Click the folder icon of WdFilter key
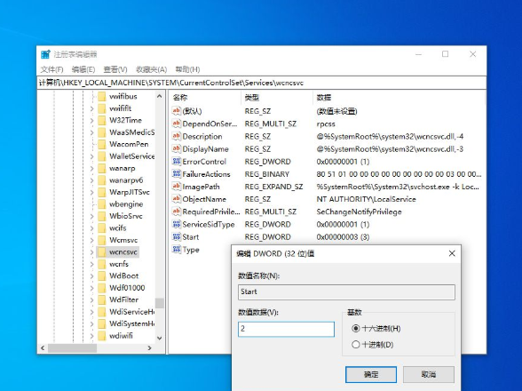The image size is (522, 391). click(x=102, y=299)
